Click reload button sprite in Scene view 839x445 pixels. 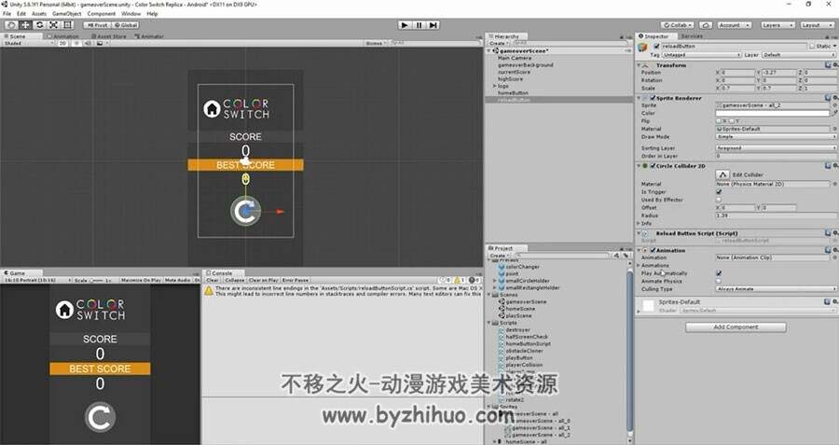[245, 211]
